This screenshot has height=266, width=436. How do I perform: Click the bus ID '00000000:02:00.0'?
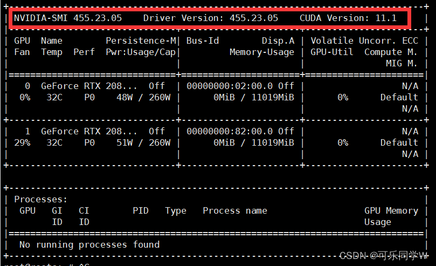click(x=230, y=86)
